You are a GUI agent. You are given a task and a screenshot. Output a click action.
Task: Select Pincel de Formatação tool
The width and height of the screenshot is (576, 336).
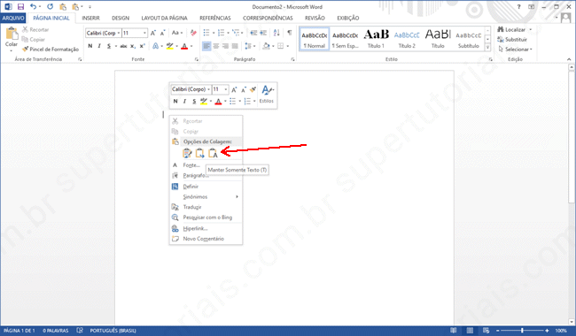click(51, 50)
